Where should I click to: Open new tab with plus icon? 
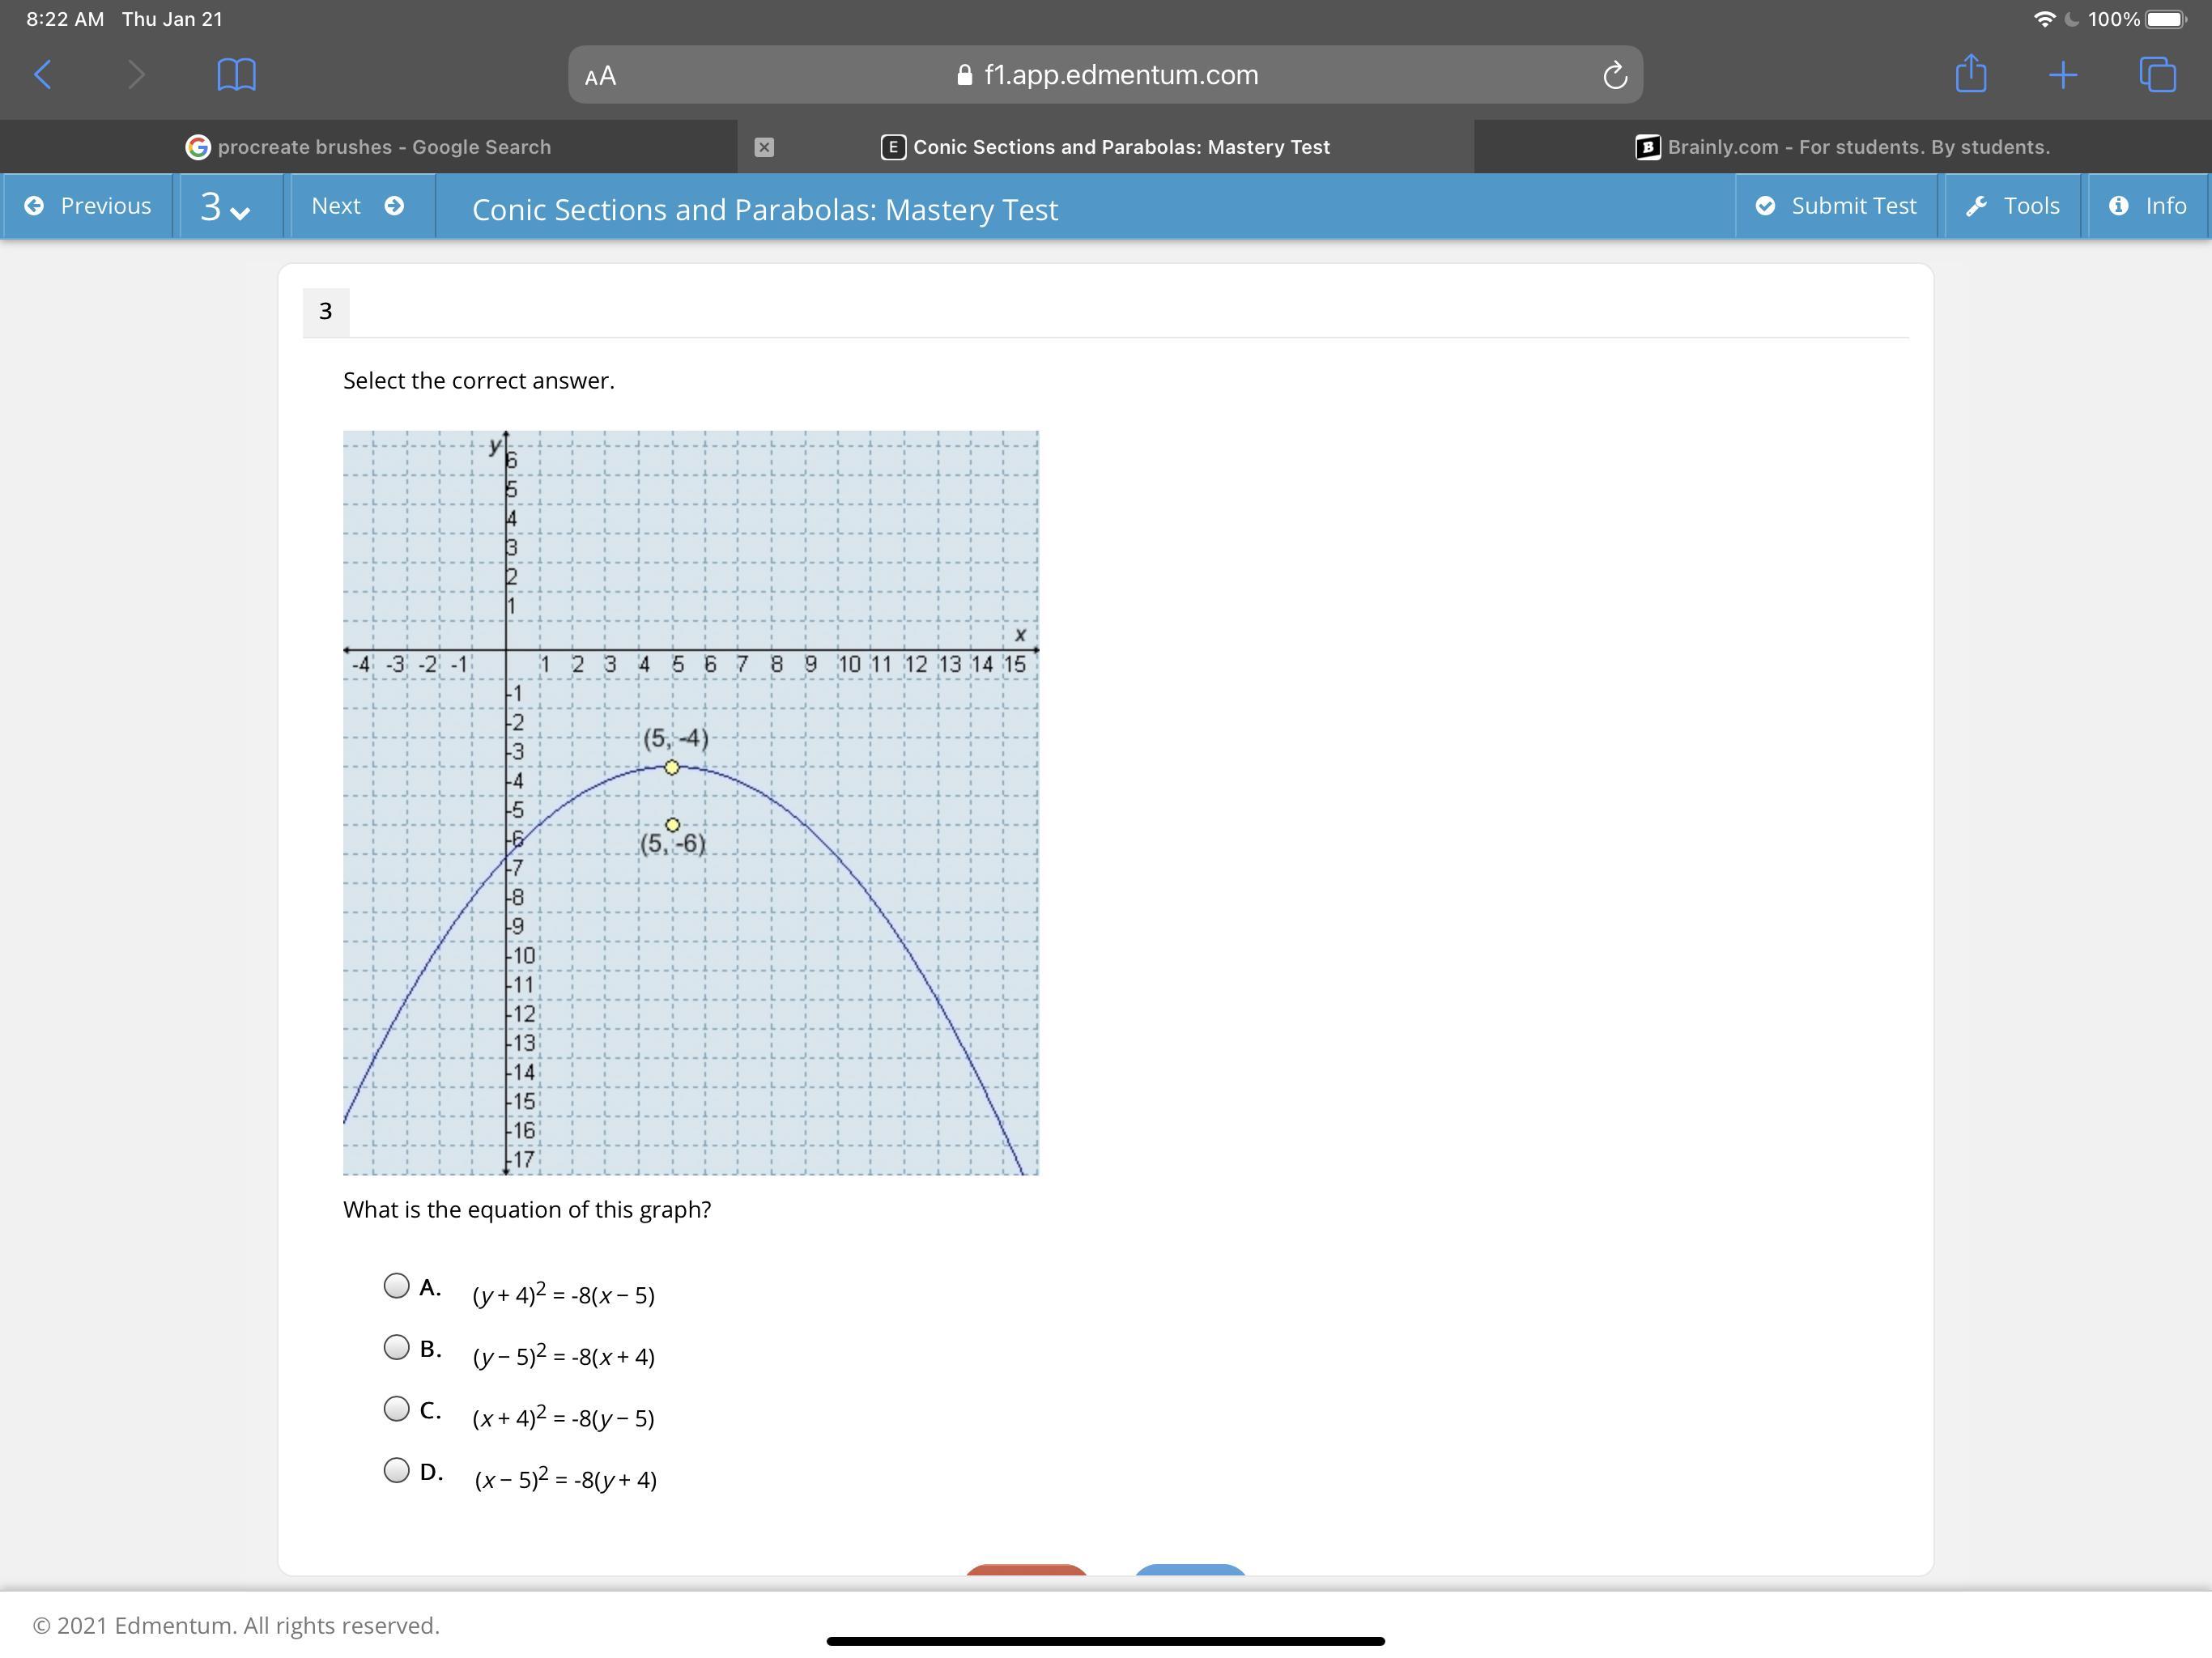click(x=2062, y=74)
